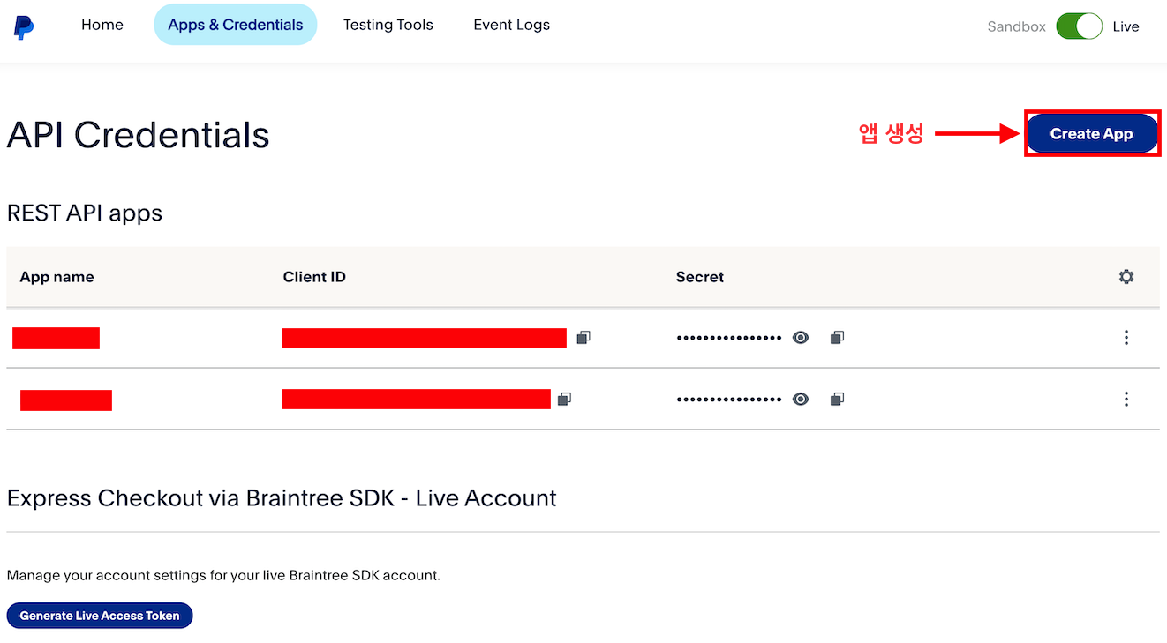The width and height of the screenshot is (1167, 643).
Task: Click the App name column header
Action: 56,277
